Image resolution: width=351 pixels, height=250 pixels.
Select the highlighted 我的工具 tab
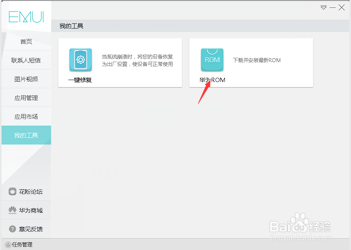[26, 135]
